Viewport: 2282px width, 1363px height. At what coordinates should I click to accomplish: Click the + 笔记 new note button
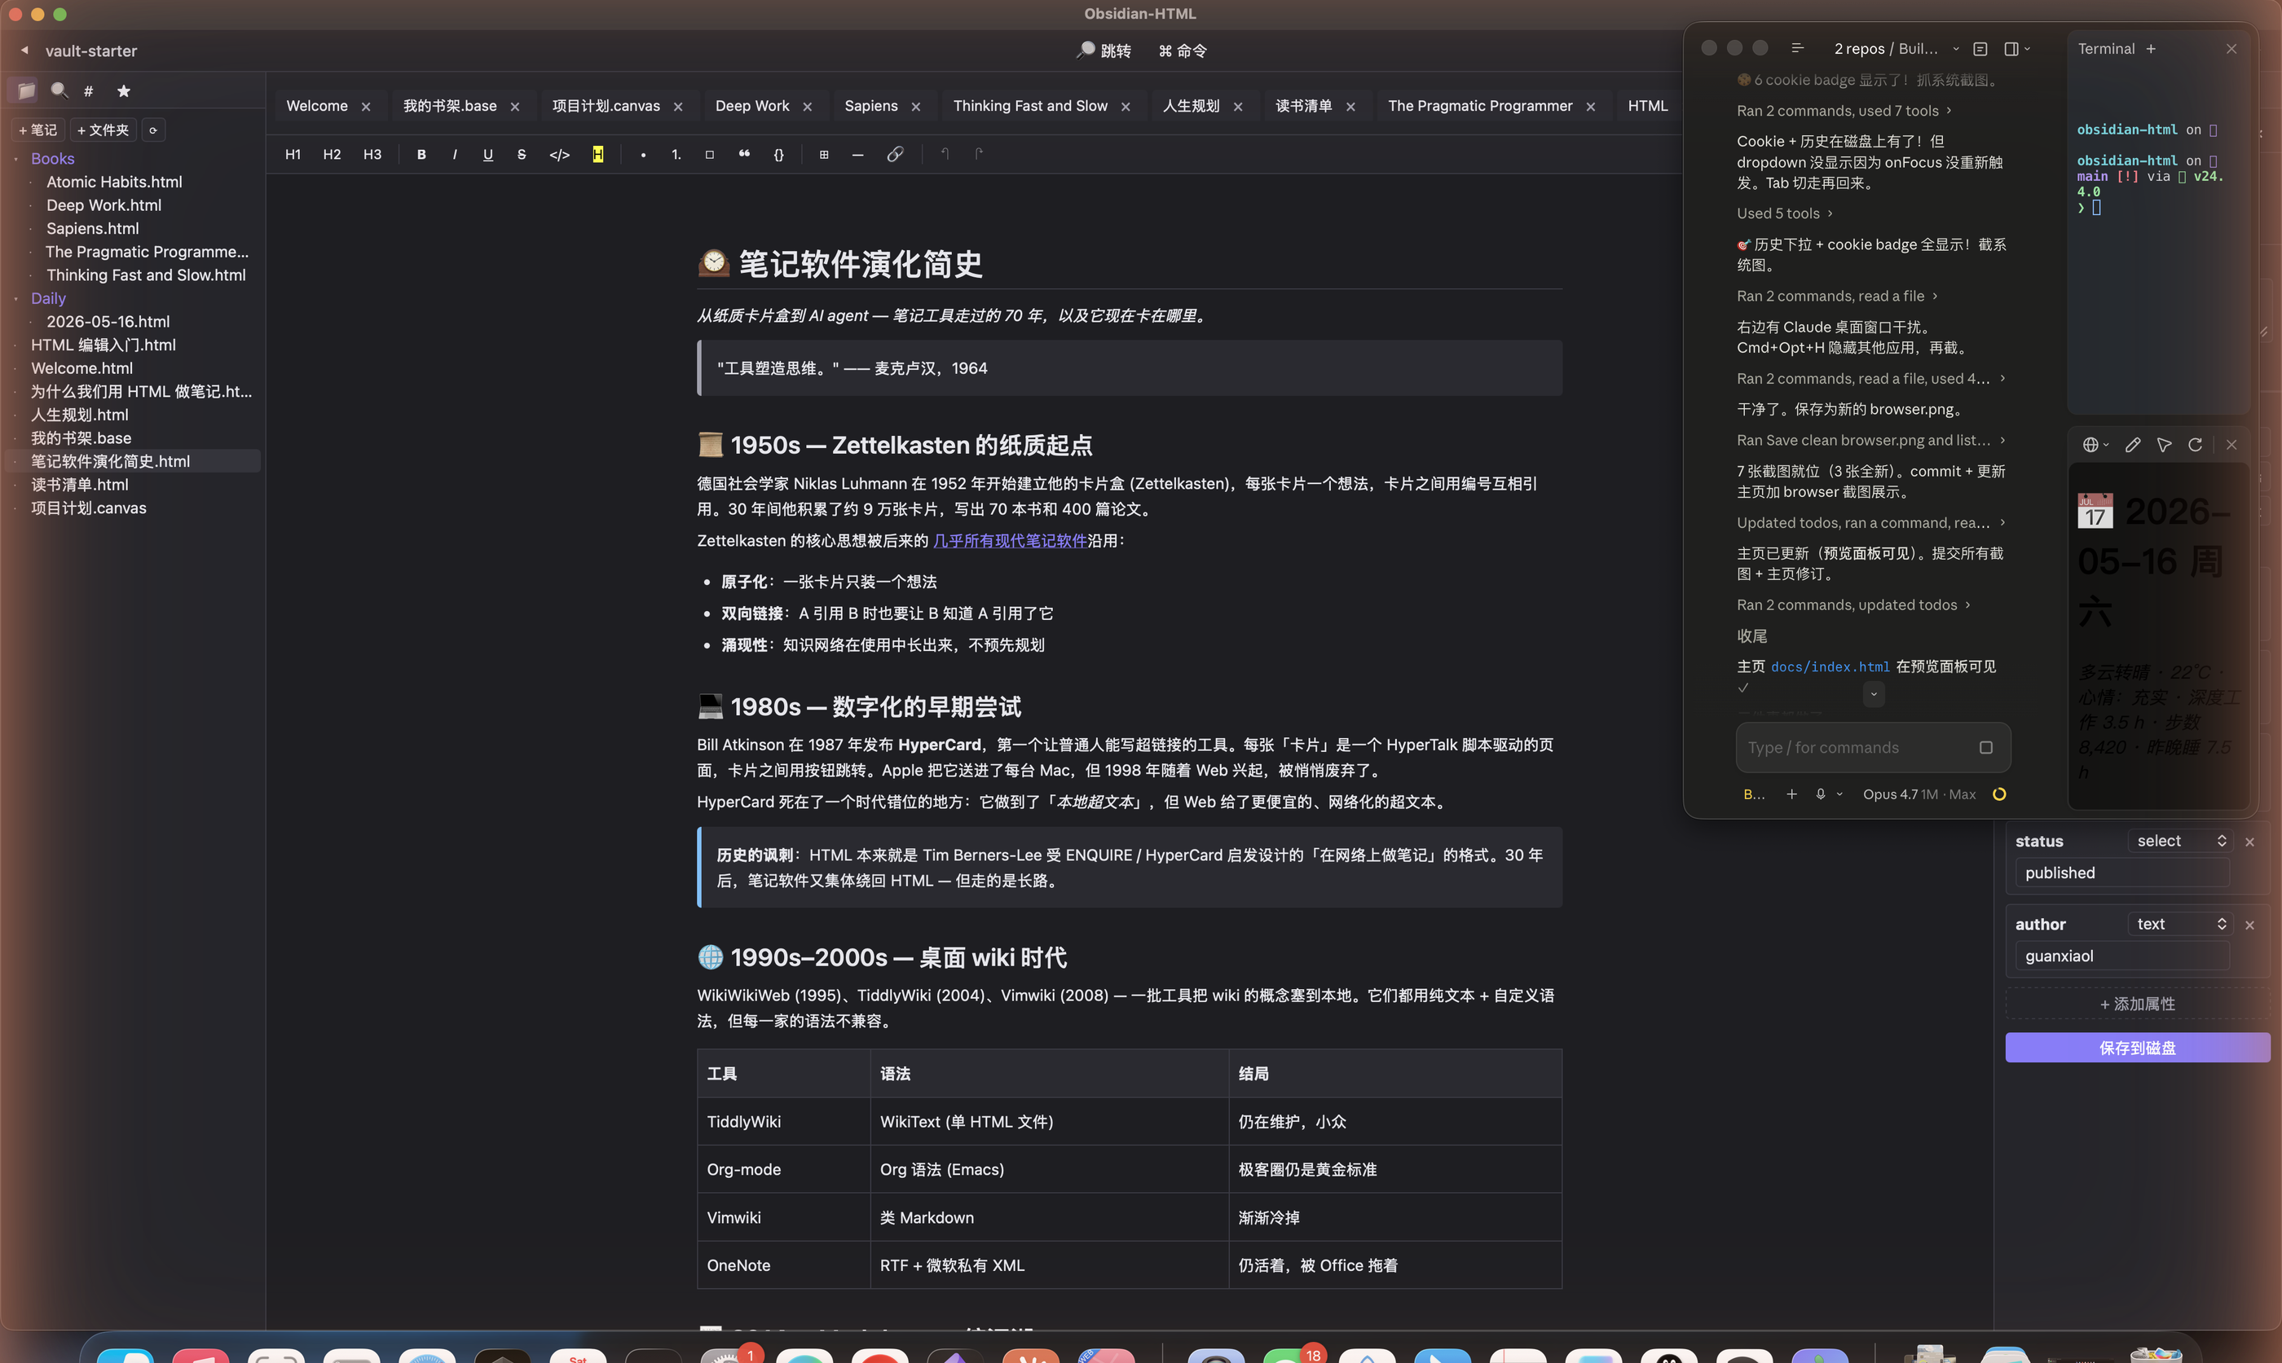(x=37, y=130)
